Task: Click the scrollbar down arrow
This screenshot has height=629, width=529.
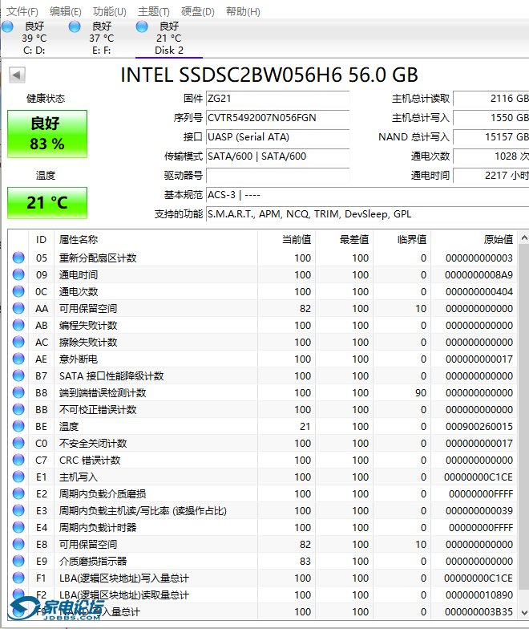Action: pyautogui.click(x=524, y=612)
